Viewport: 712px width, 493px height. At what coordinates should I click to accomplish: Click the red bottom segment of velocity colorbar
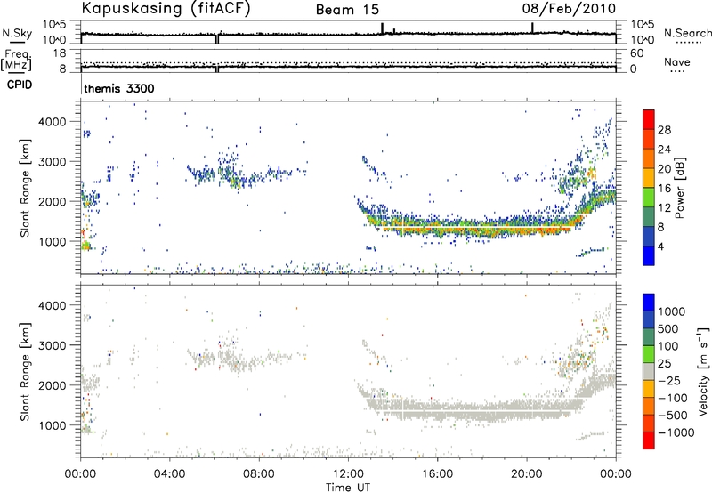649,440
